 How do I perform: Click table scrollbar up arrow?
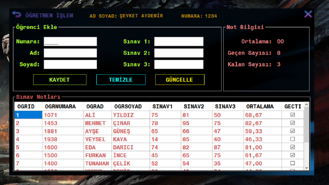click(x=307, y=105)
